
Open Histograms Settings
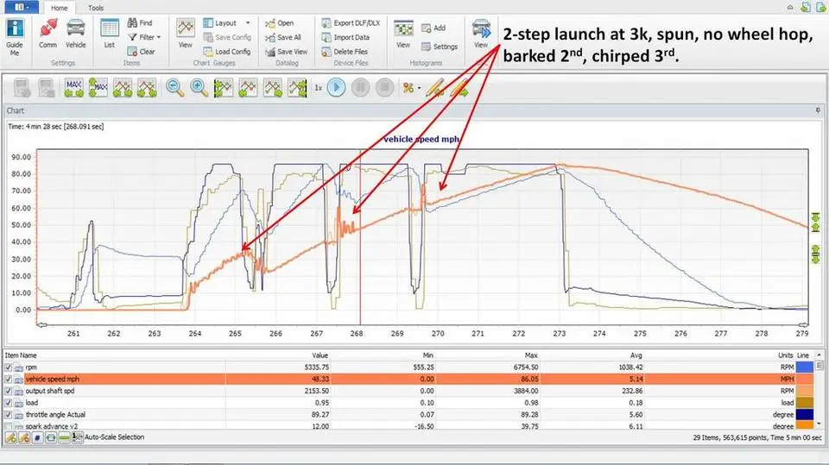tap(440, 47)
